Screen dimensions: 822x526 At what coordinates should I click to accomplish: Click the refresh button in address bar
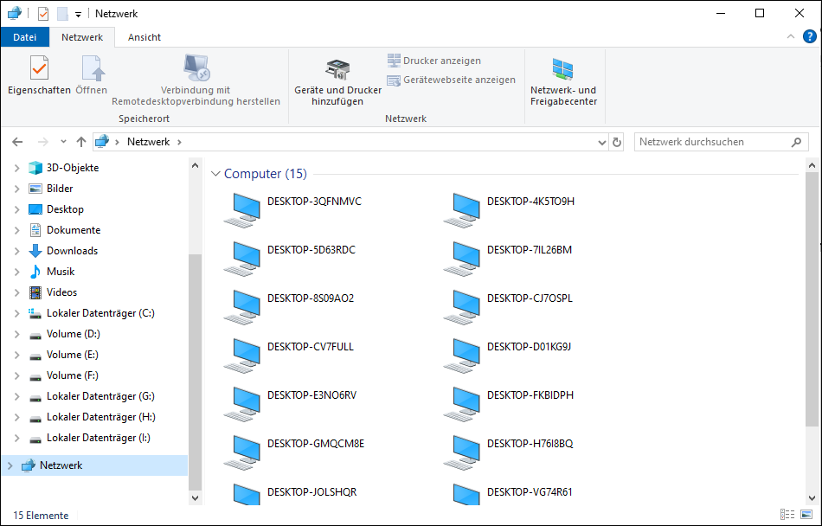(617, 142)
